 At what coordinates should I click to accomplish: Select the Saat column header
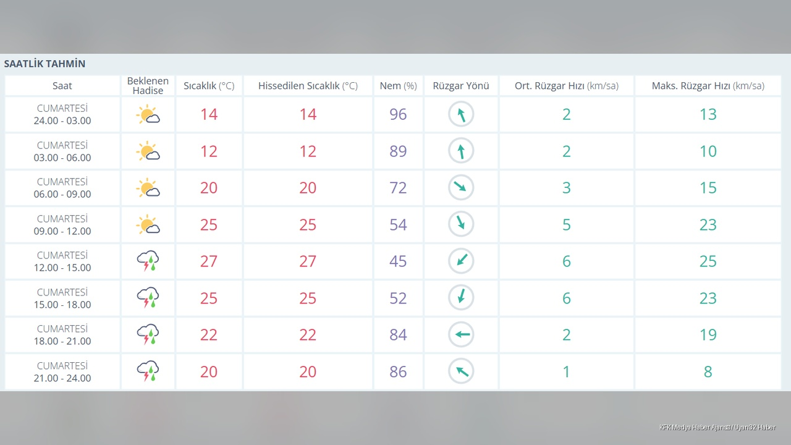pyautogui.click(x=62, y=86)
